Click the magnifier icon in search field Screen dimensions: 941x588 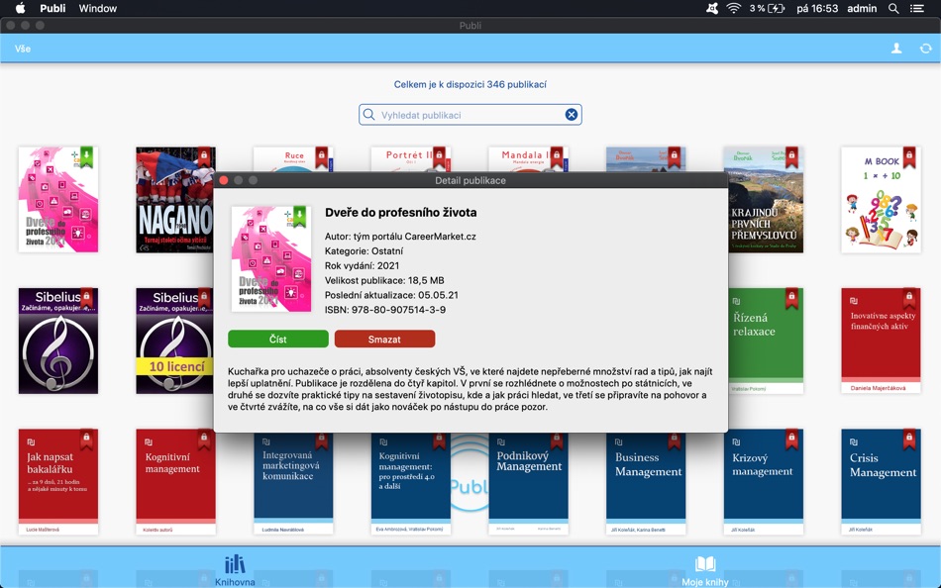(369, 115)
